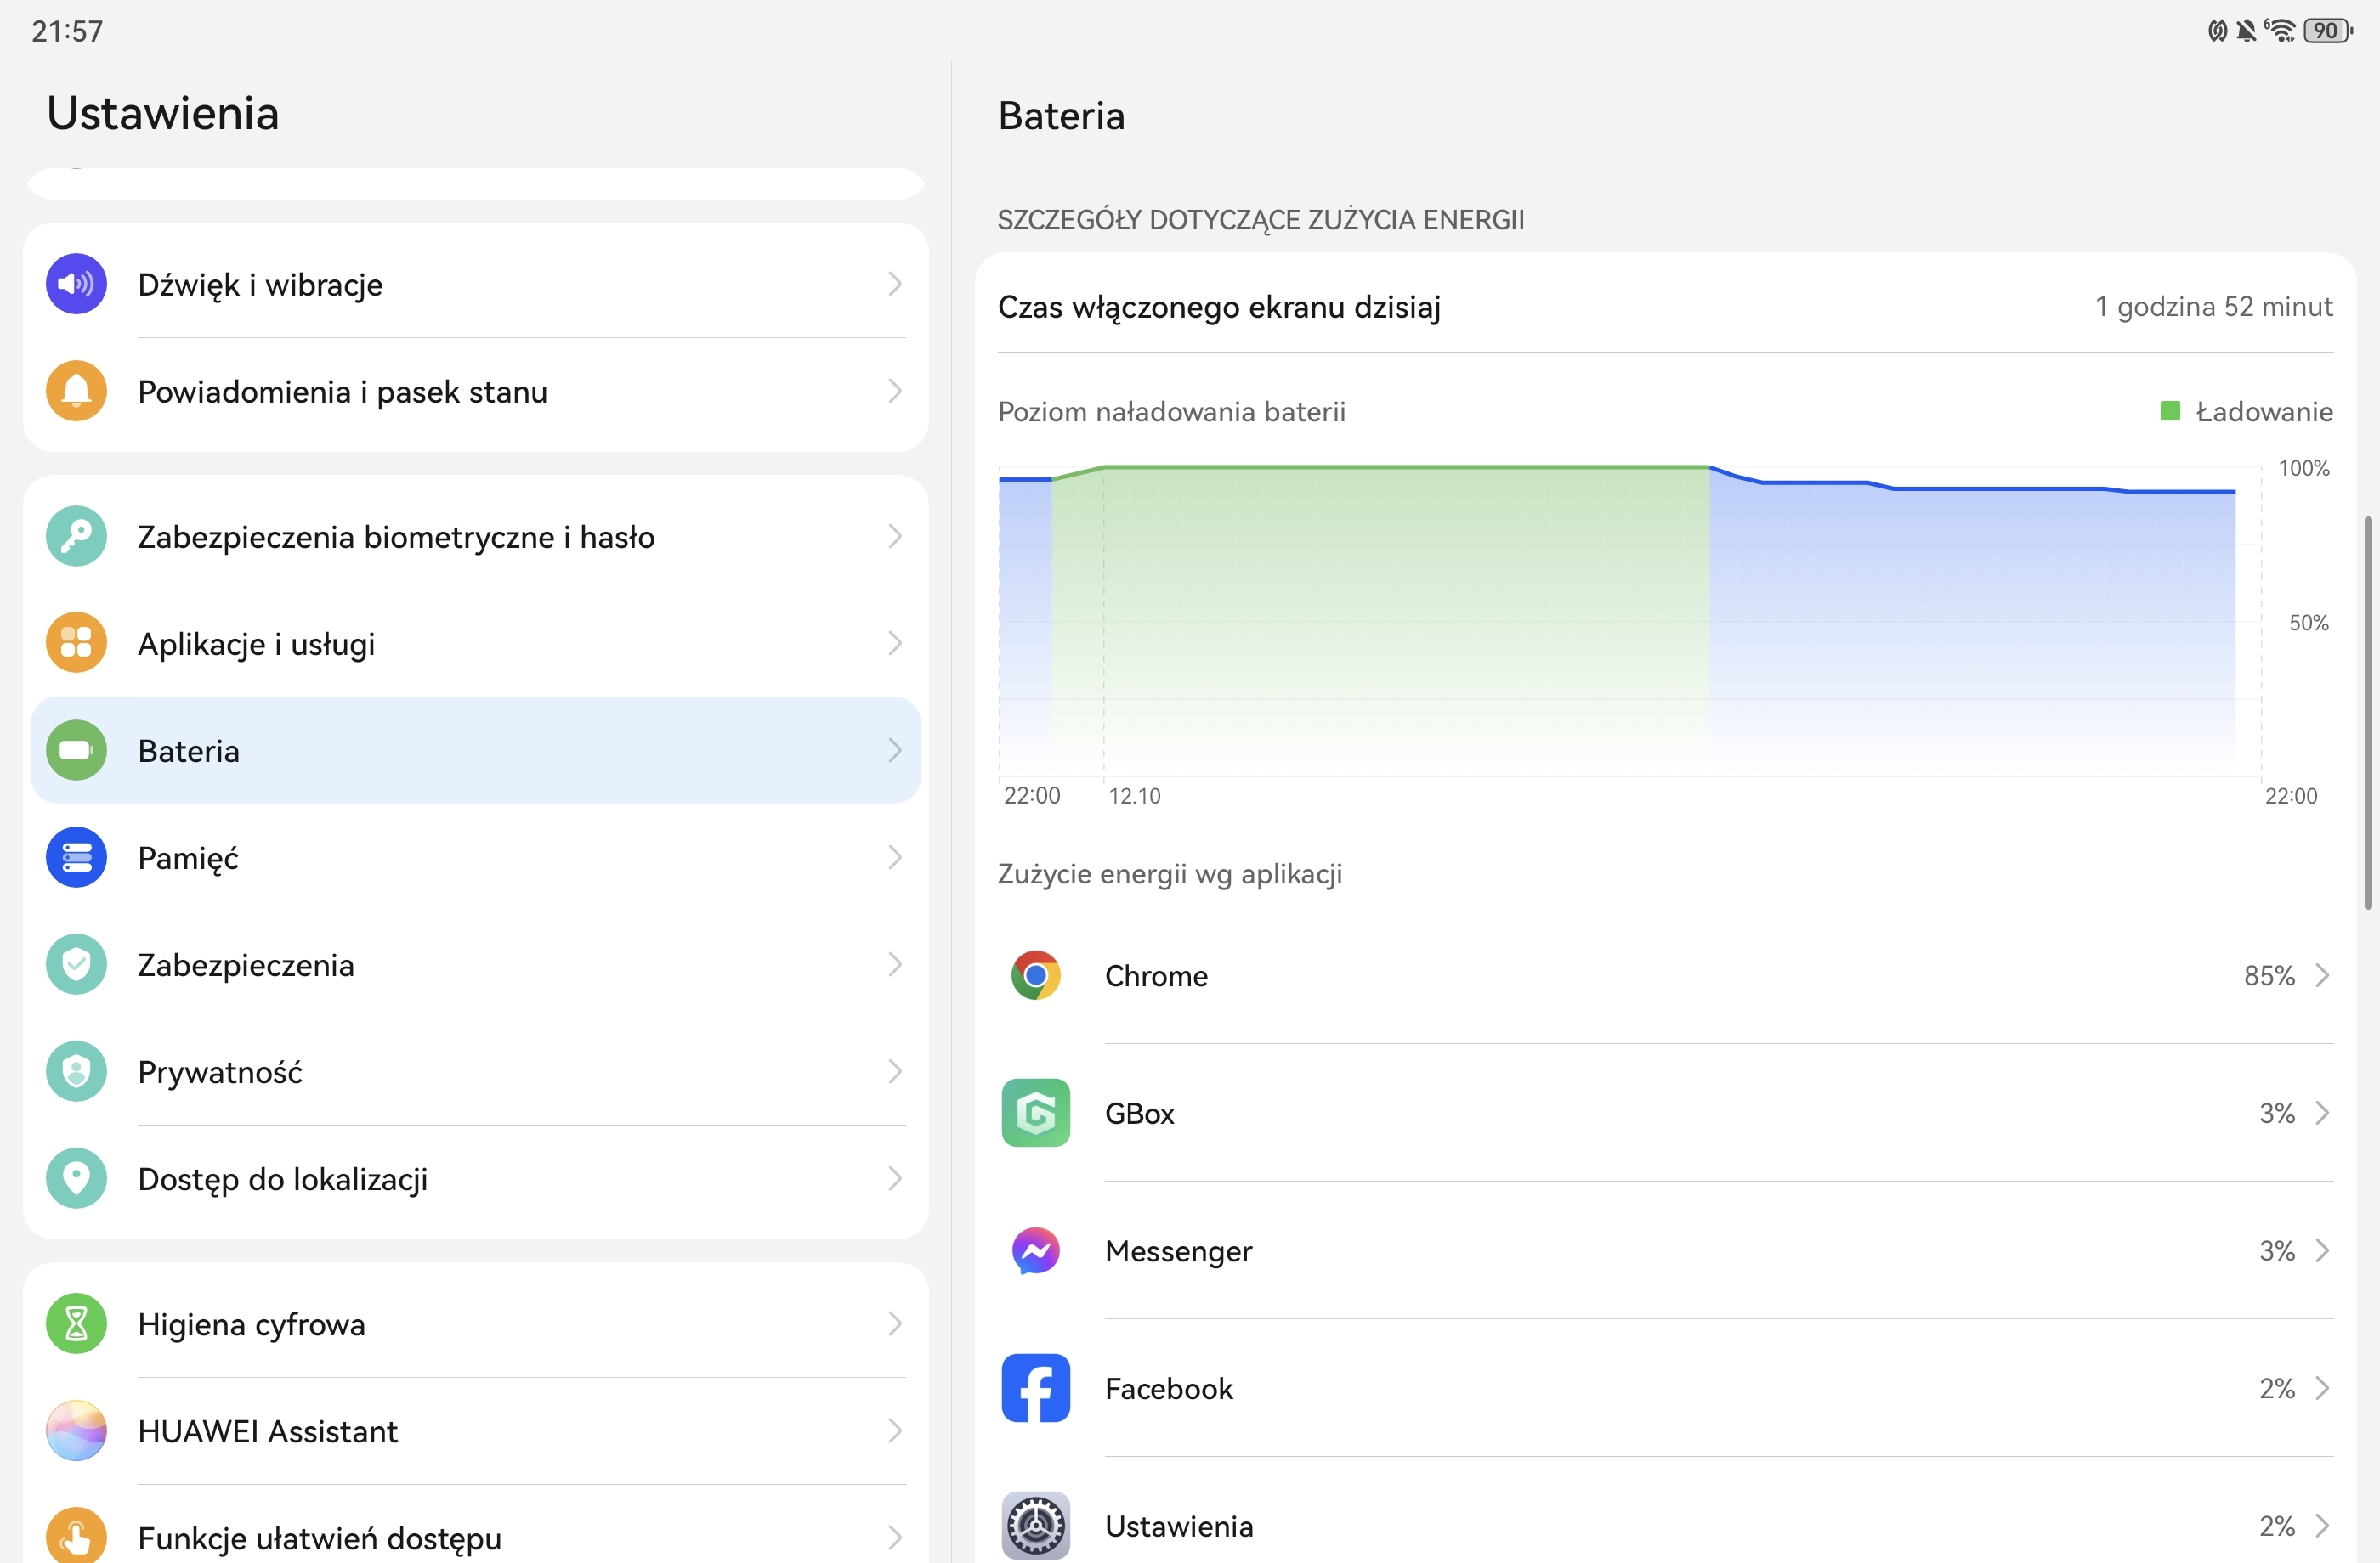Screen dimensions: 2380x1563
Task: Tap the Chrome app icon
Action: (x=1035, y=975)
